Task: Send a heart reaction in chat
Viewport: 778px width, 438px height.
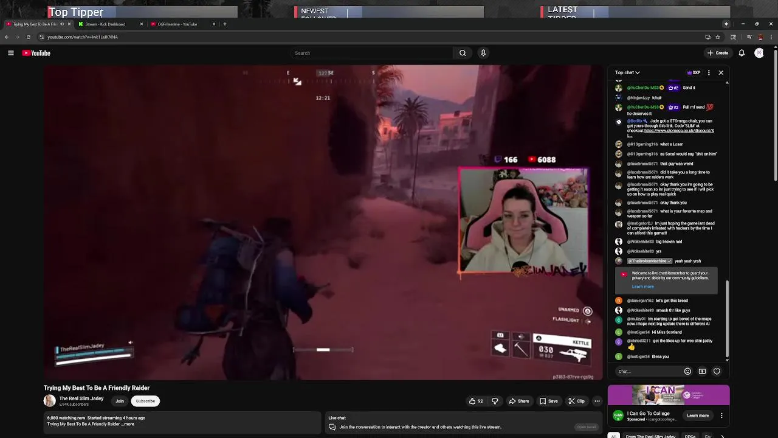Action: point(717,371)
